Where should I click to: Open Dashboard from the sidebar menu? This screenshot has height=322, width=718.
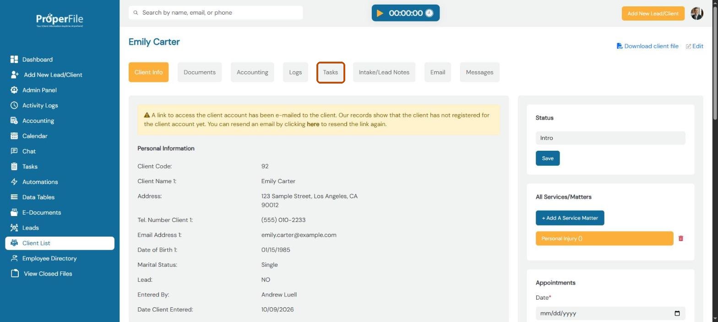click(x=38, y=59)
